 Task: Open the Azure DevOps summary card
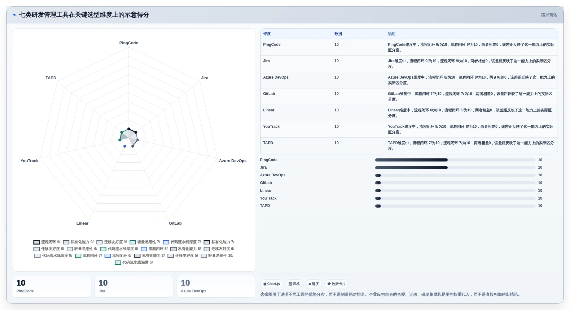216,286
